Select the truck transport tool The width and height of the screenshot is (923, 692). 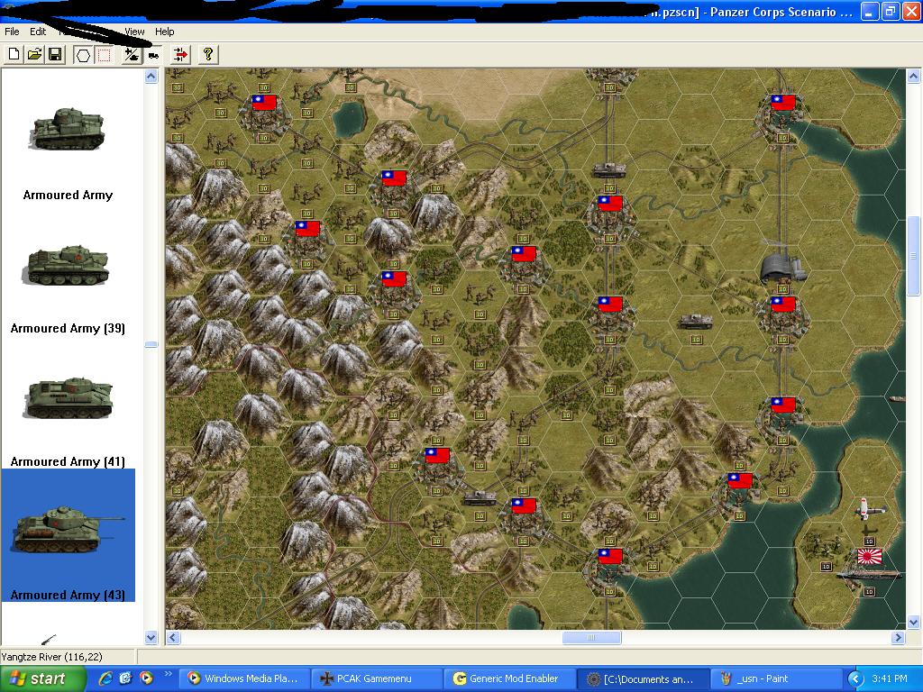(153, 56)
